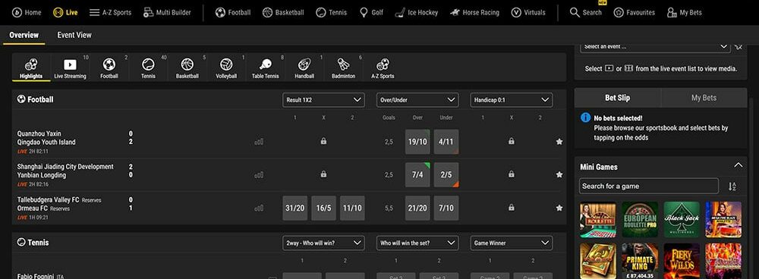The height and width of the screenshot is (279, 759).
Task: View stats for Tallebudgera Valley match
Action: click(x=259, y=208)
